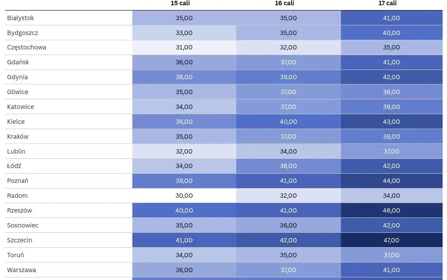This screenshot has height=280, width=447.
Task: Click the Katowice row label
Action: (20, 107)
